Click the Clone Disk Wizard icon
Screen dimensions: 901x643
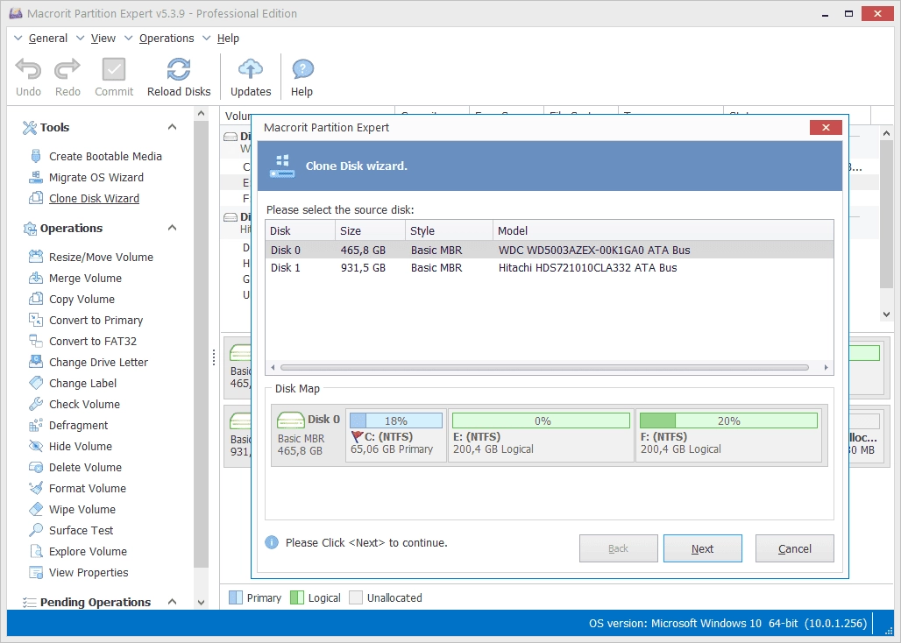[x=36, y=198]
